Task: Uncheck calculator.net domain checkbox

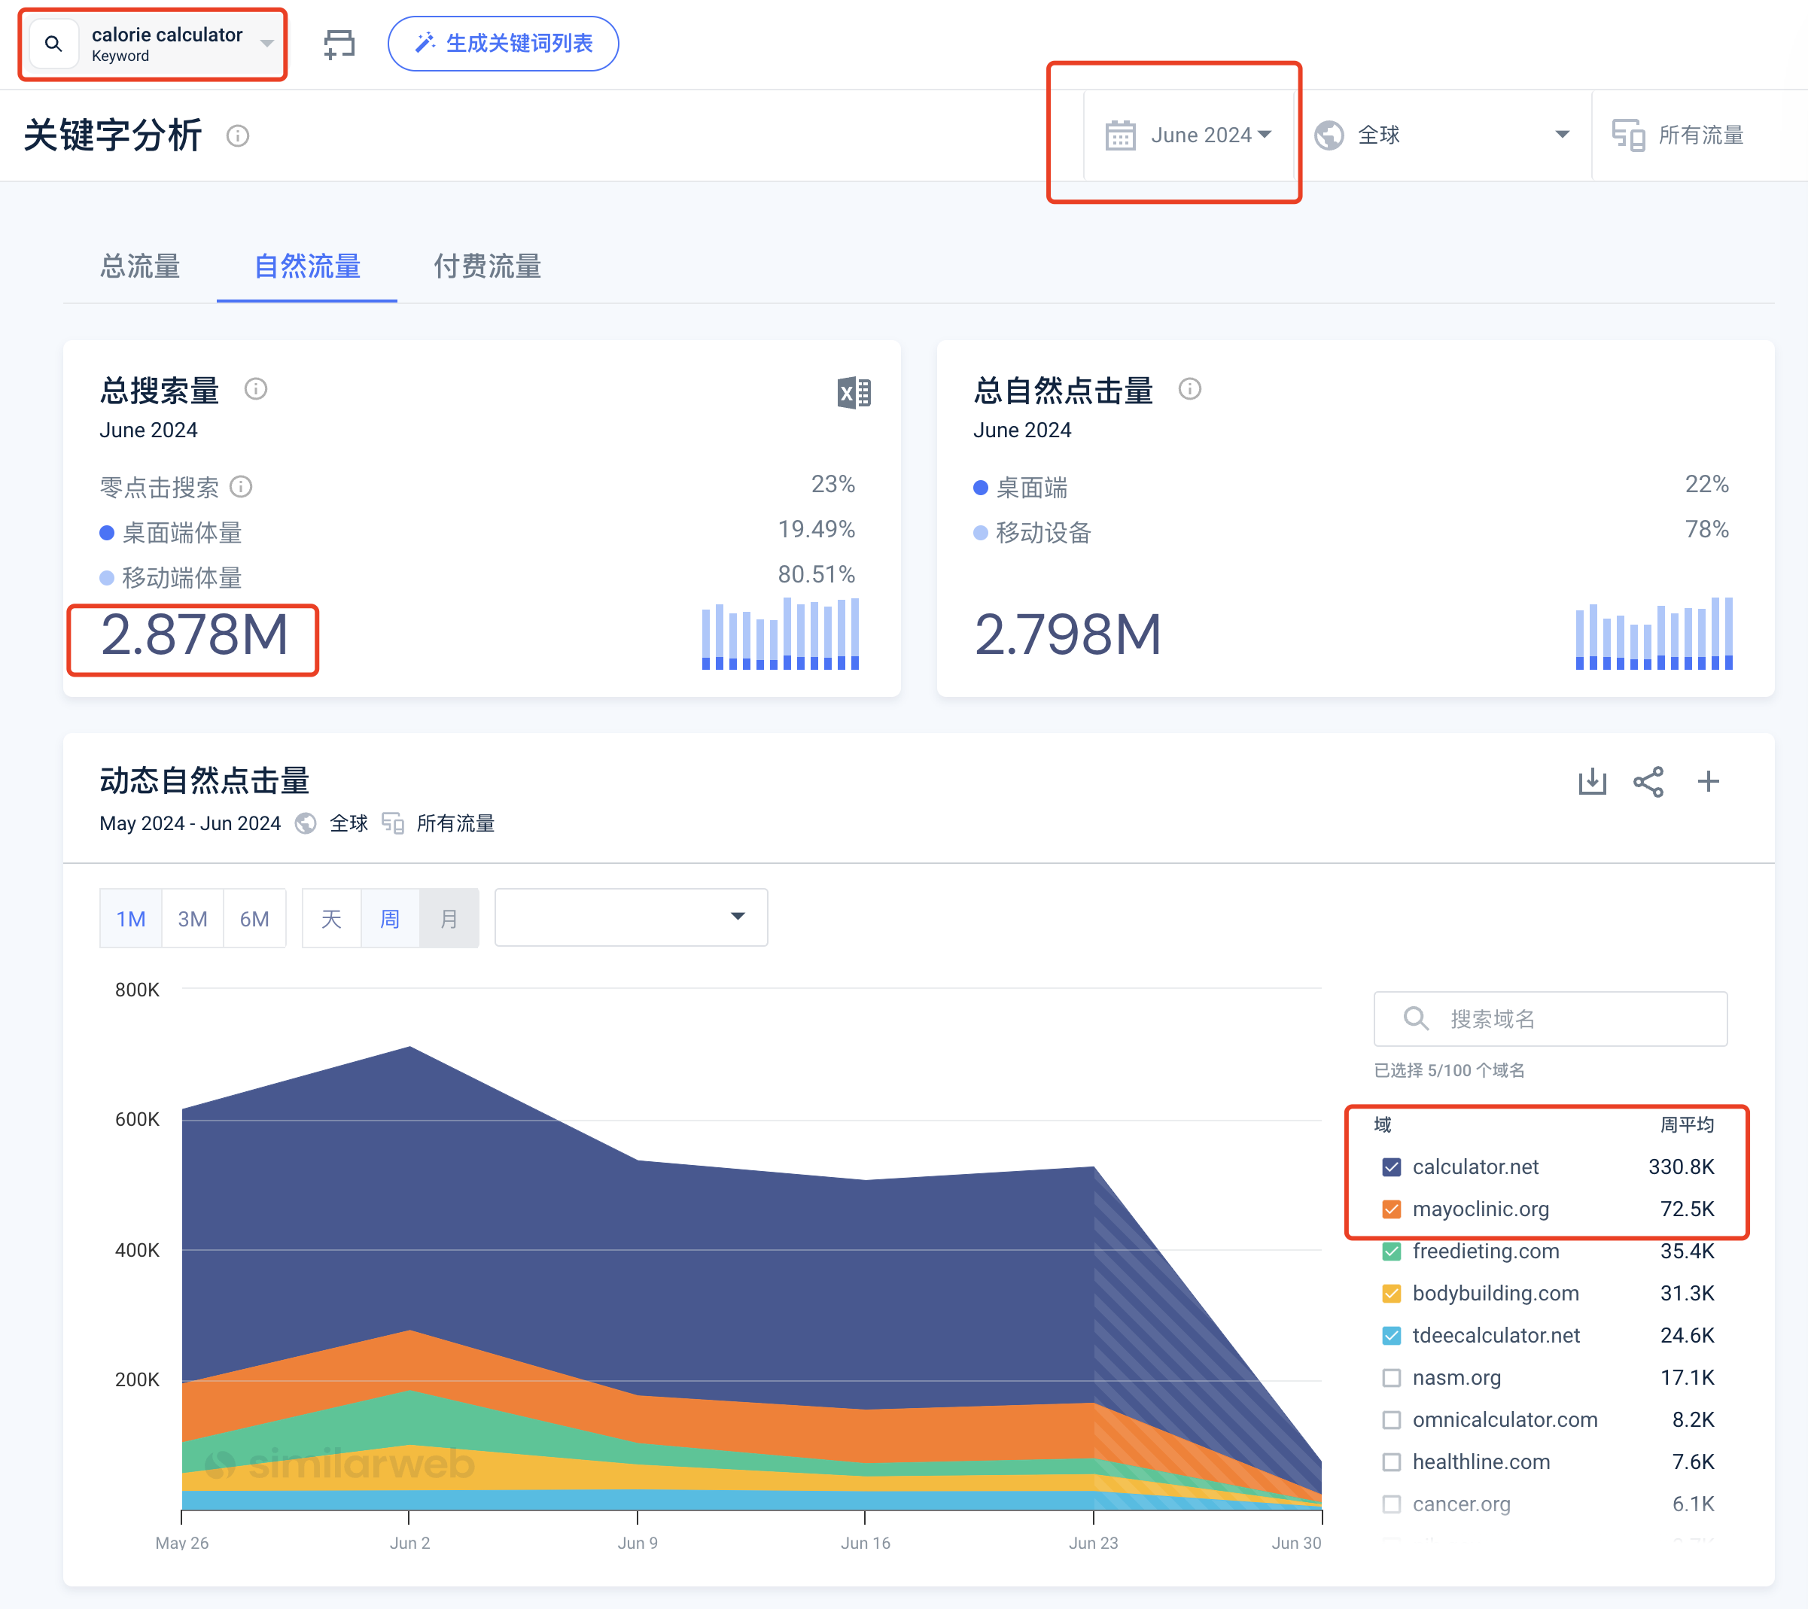Action: point(1392,1167)
